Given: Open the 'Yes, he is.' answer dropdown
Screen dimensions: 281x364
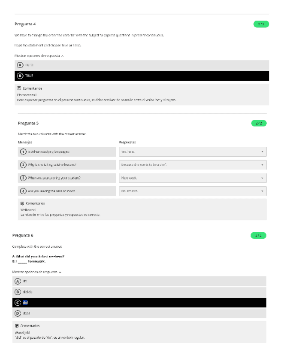Looking at the screenshot, I should coord(192,152).
